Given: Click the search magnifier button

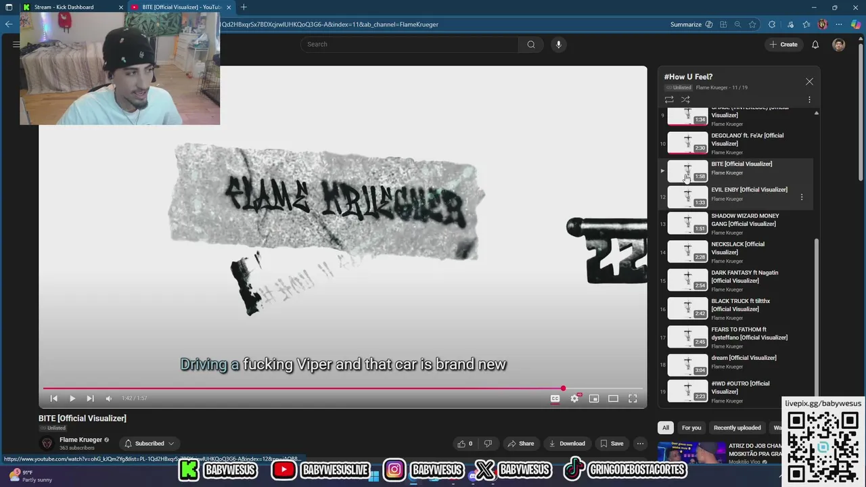Looking at the screenshot, I should 531,45.
